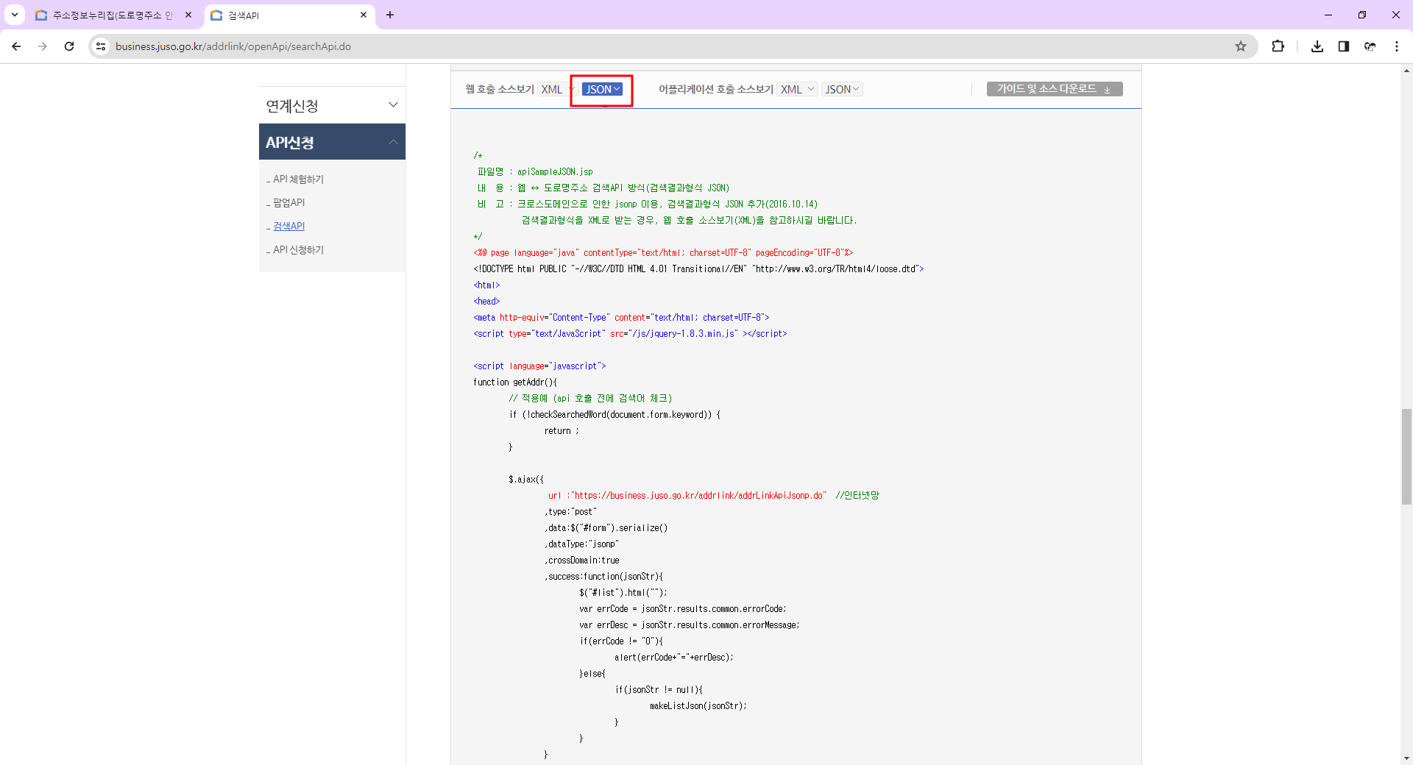The image size is (1413, 765).
Task: Collapse the API신청 sidebar section
Action: (332, 142)
